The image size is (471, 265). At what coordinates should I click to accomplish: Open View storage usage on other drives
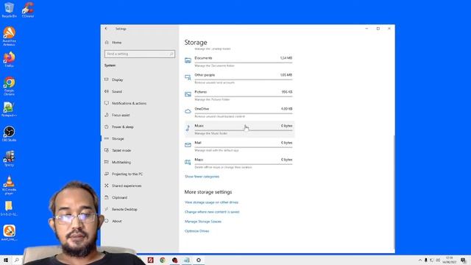(x=211, y=202)
